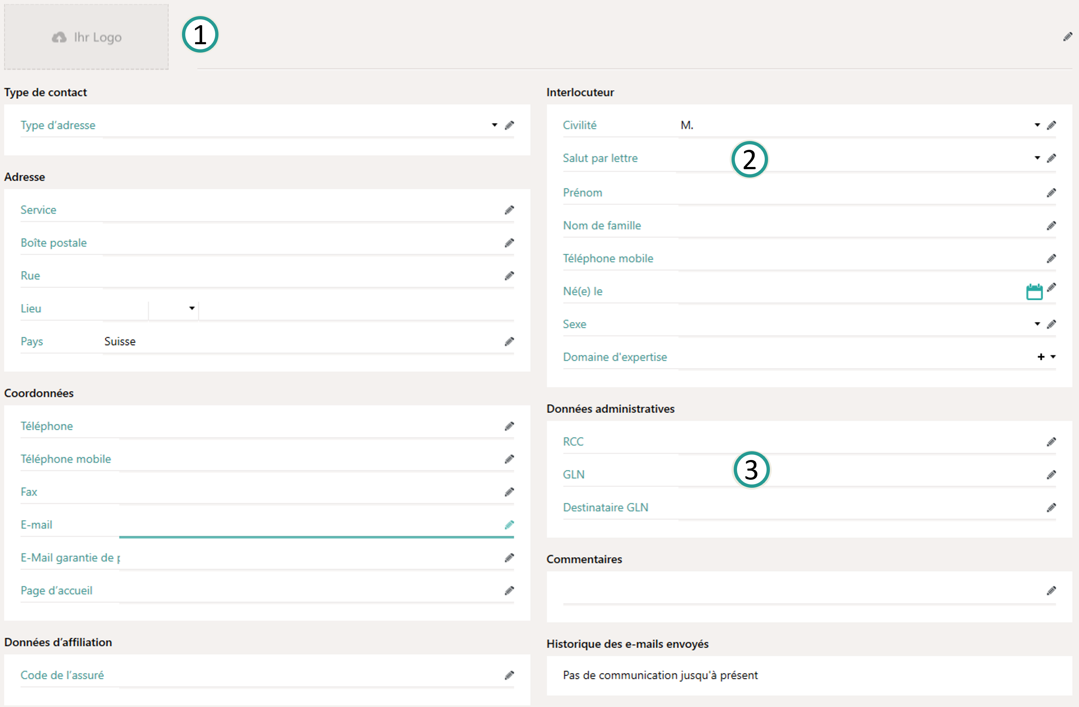Click the pencil icon at the top right header
The height and width of the screenshot is (707, 1079).
[x=1067, y=37]
